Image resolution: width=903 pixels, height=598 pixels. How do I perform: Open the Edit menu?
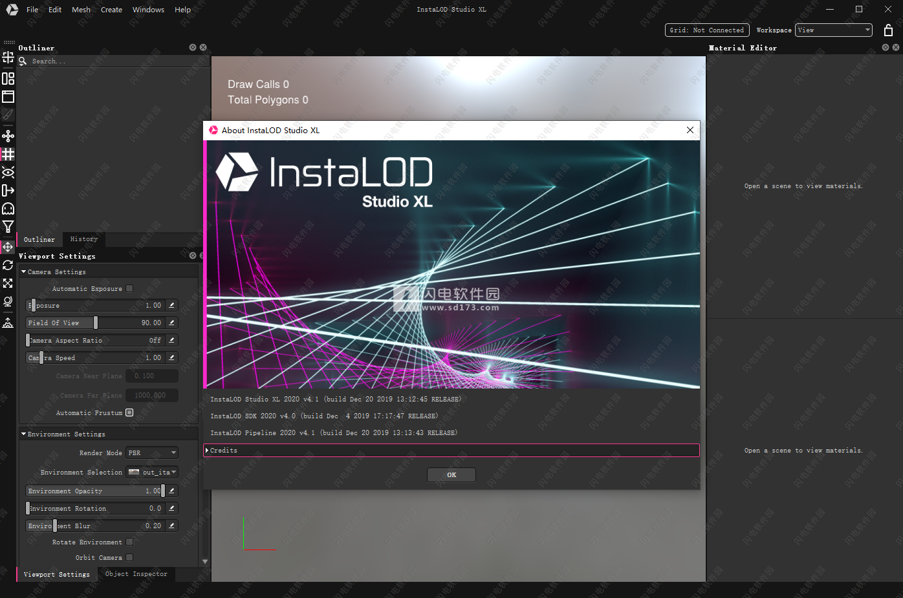[55, 10]
